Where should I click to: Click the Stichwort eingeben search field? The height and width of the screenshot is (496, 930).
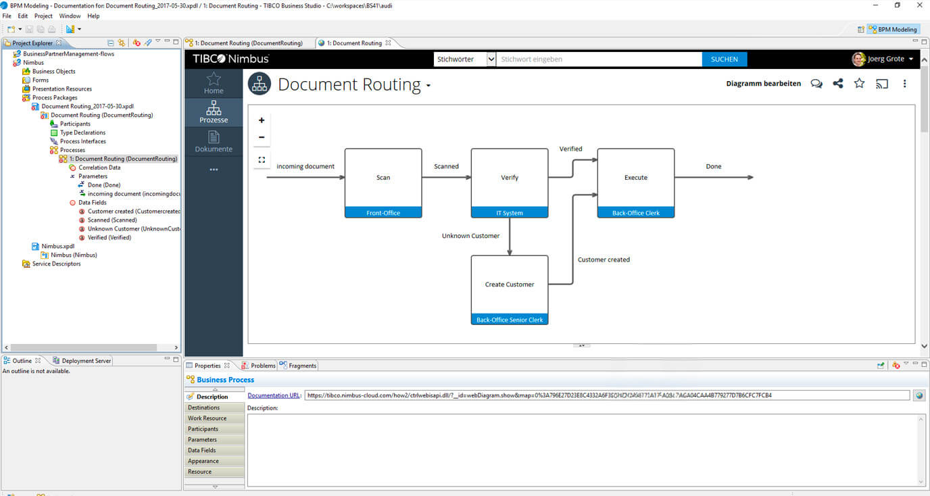(599, 59)
